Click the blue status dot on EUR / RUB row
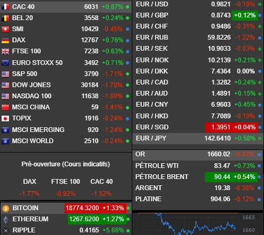The image size is (264, 235). (260, 37)
